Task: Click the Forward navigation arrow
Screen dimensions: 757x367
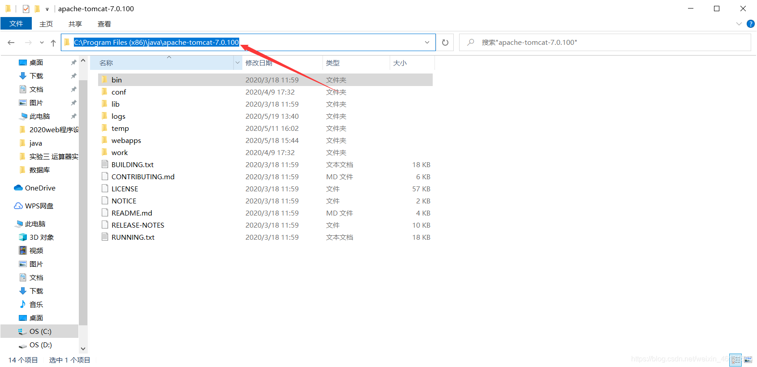Action: point(28,43)
